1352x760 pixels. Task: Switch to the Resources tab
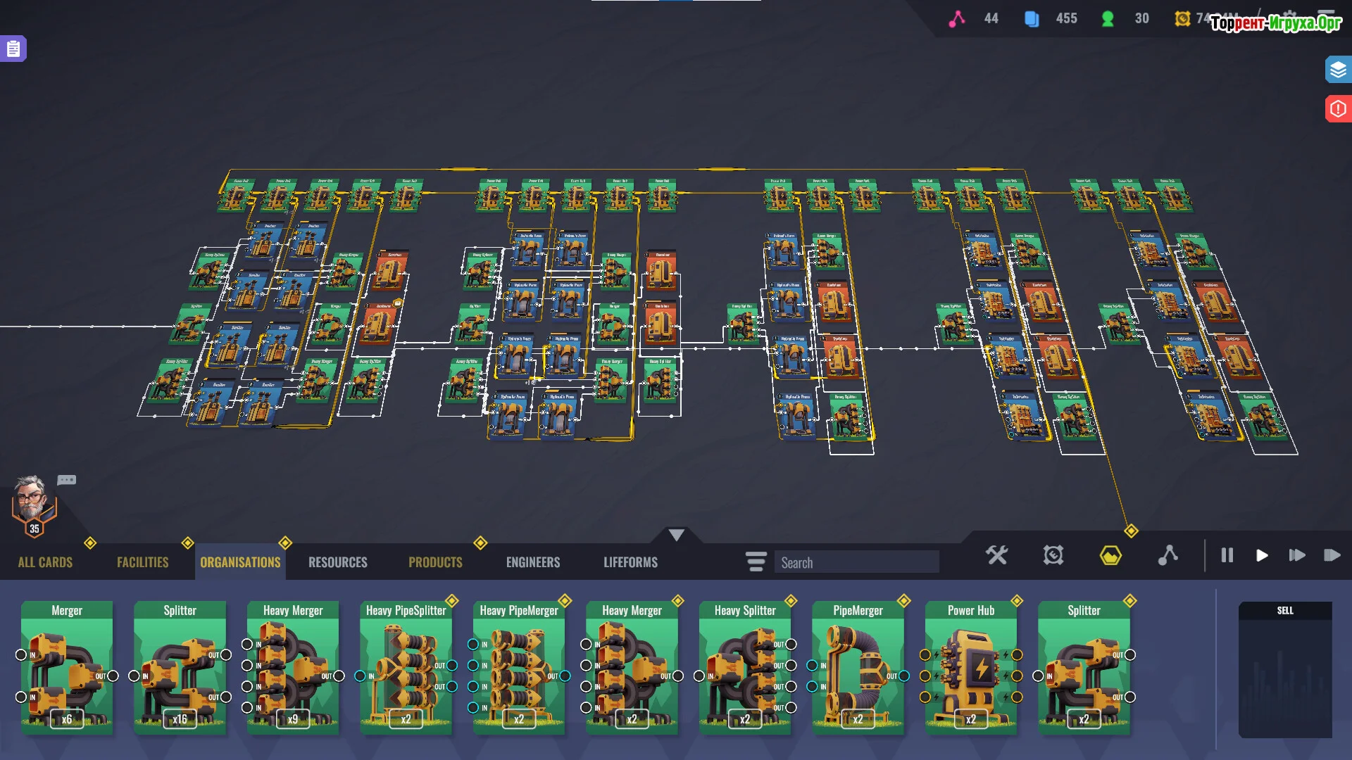337,562
